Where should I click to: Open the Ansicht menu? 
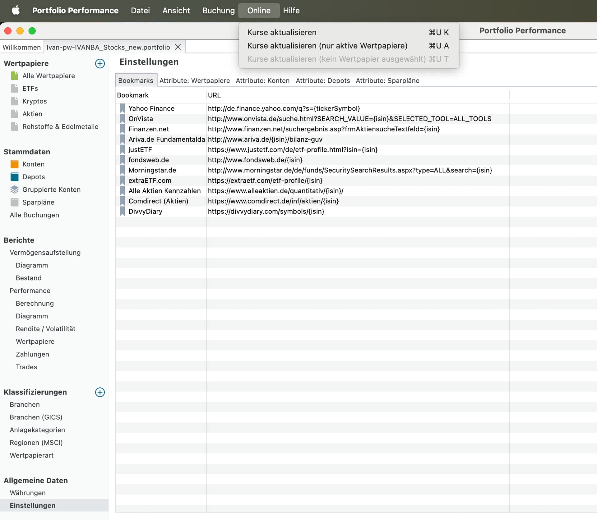176,10
